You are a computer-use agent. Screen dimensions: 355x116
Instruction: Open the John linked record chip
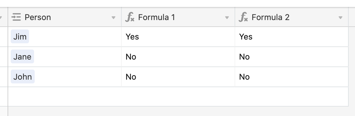point(23,76)
